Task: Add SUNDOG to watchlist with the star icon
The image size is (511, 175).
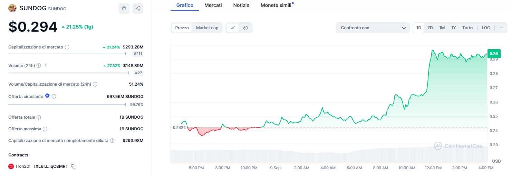Action: click(124, 8)
